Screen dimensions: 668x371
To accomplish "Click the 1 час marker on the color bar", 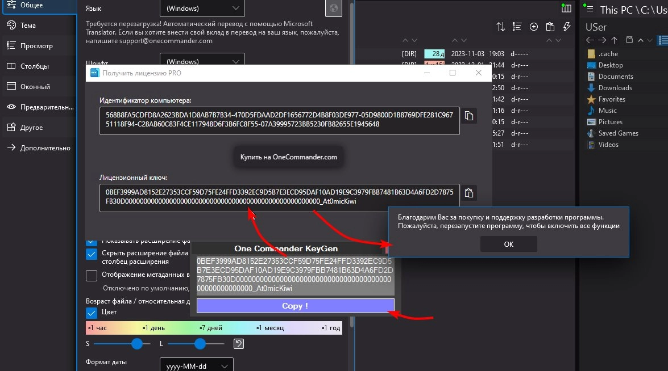I will 98,328.
